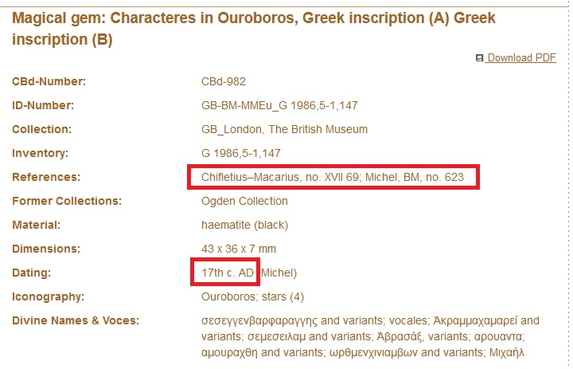Click the Former Collections field label

tap(66, 201)
